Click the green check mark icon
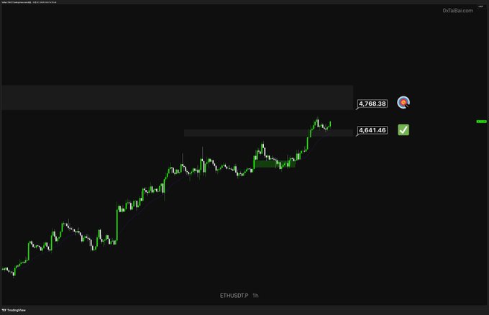Image resolution: width=489 pixels, height=315 pixels. (403, 129)
